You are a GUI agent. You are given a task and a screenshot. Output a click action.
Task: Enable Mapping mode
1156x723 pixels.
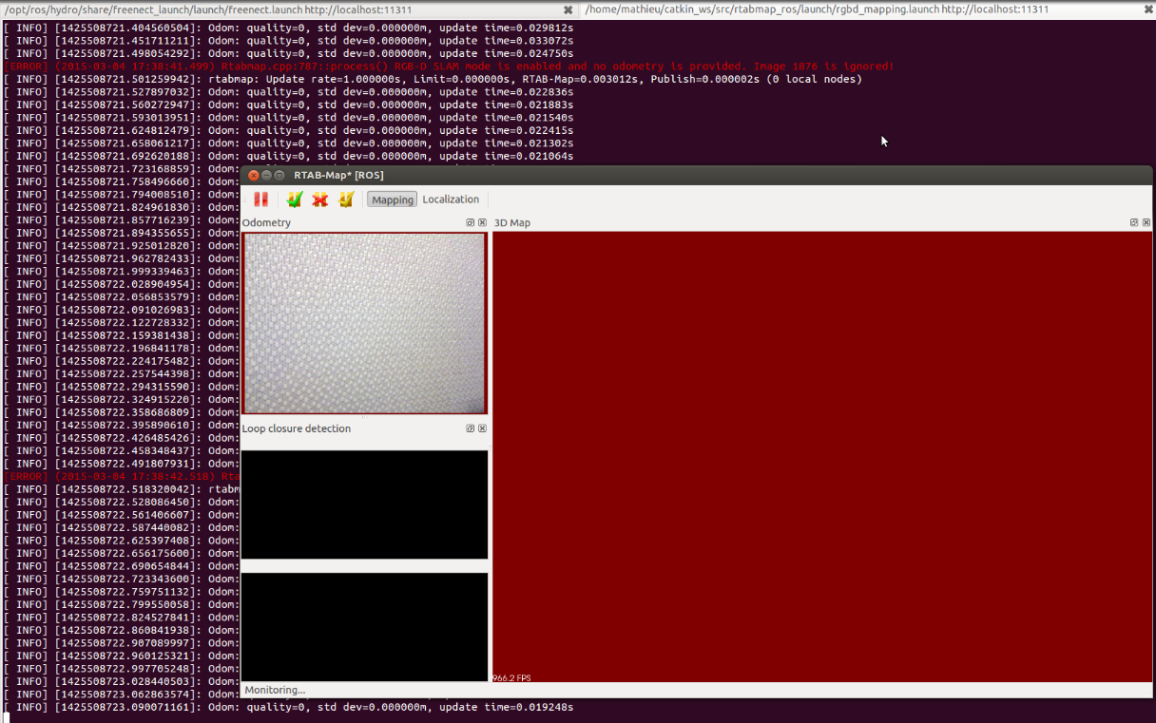tap(393, 200)
